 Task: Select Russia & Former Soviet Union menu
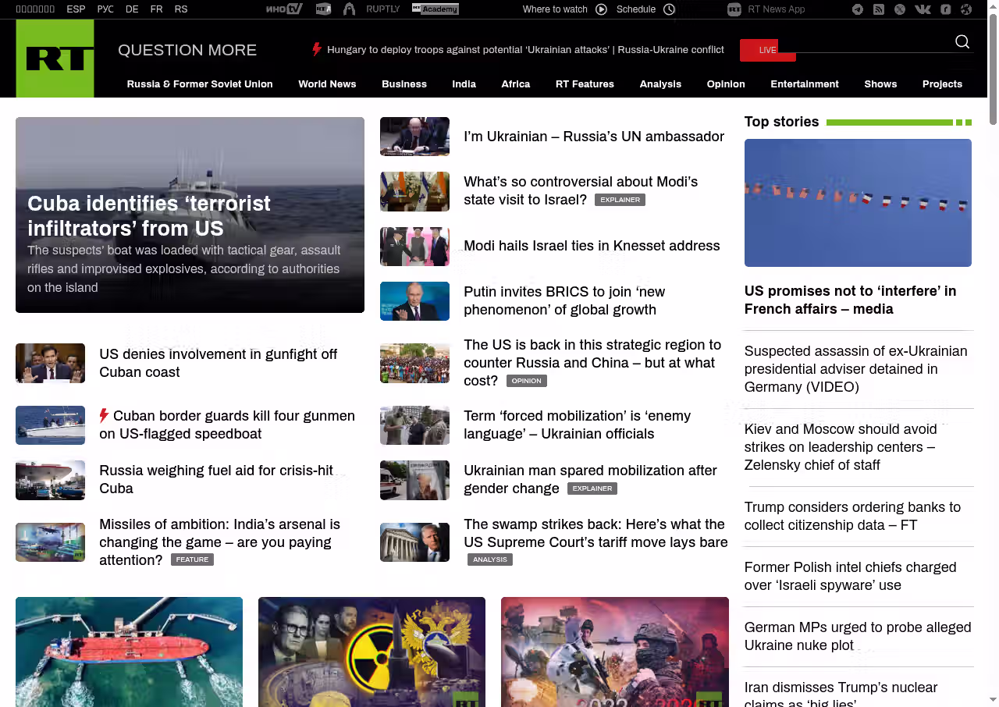click(200, 84)
